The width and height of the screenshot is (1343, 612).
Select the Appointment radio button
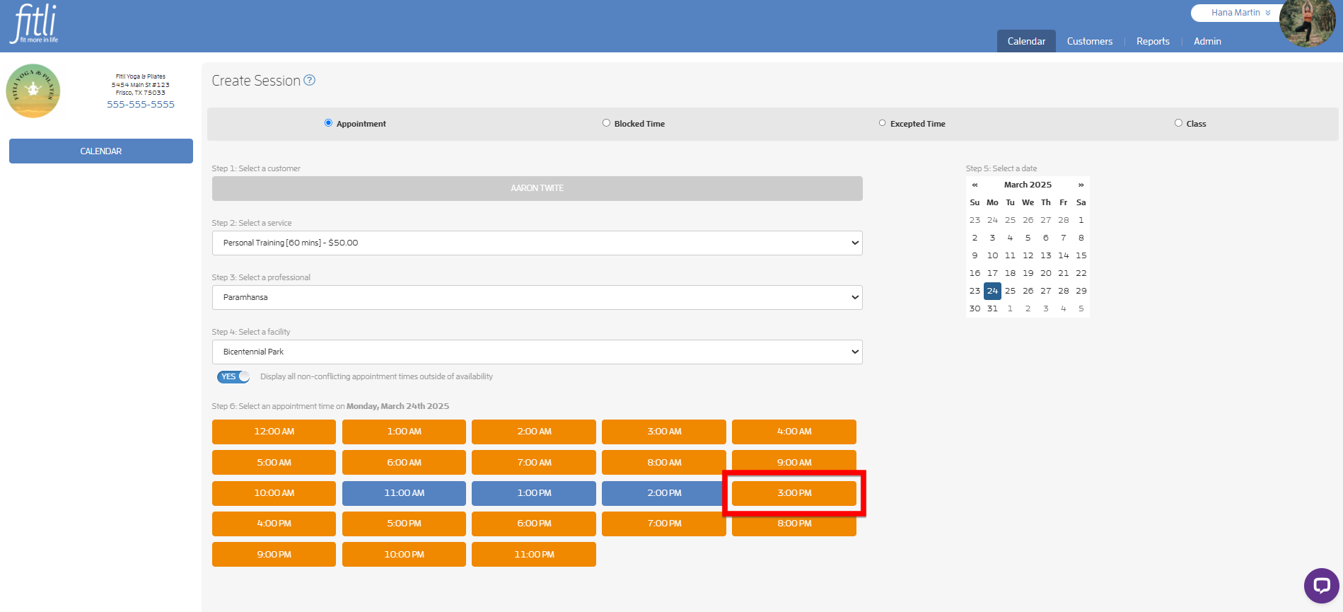pos(328,123)
